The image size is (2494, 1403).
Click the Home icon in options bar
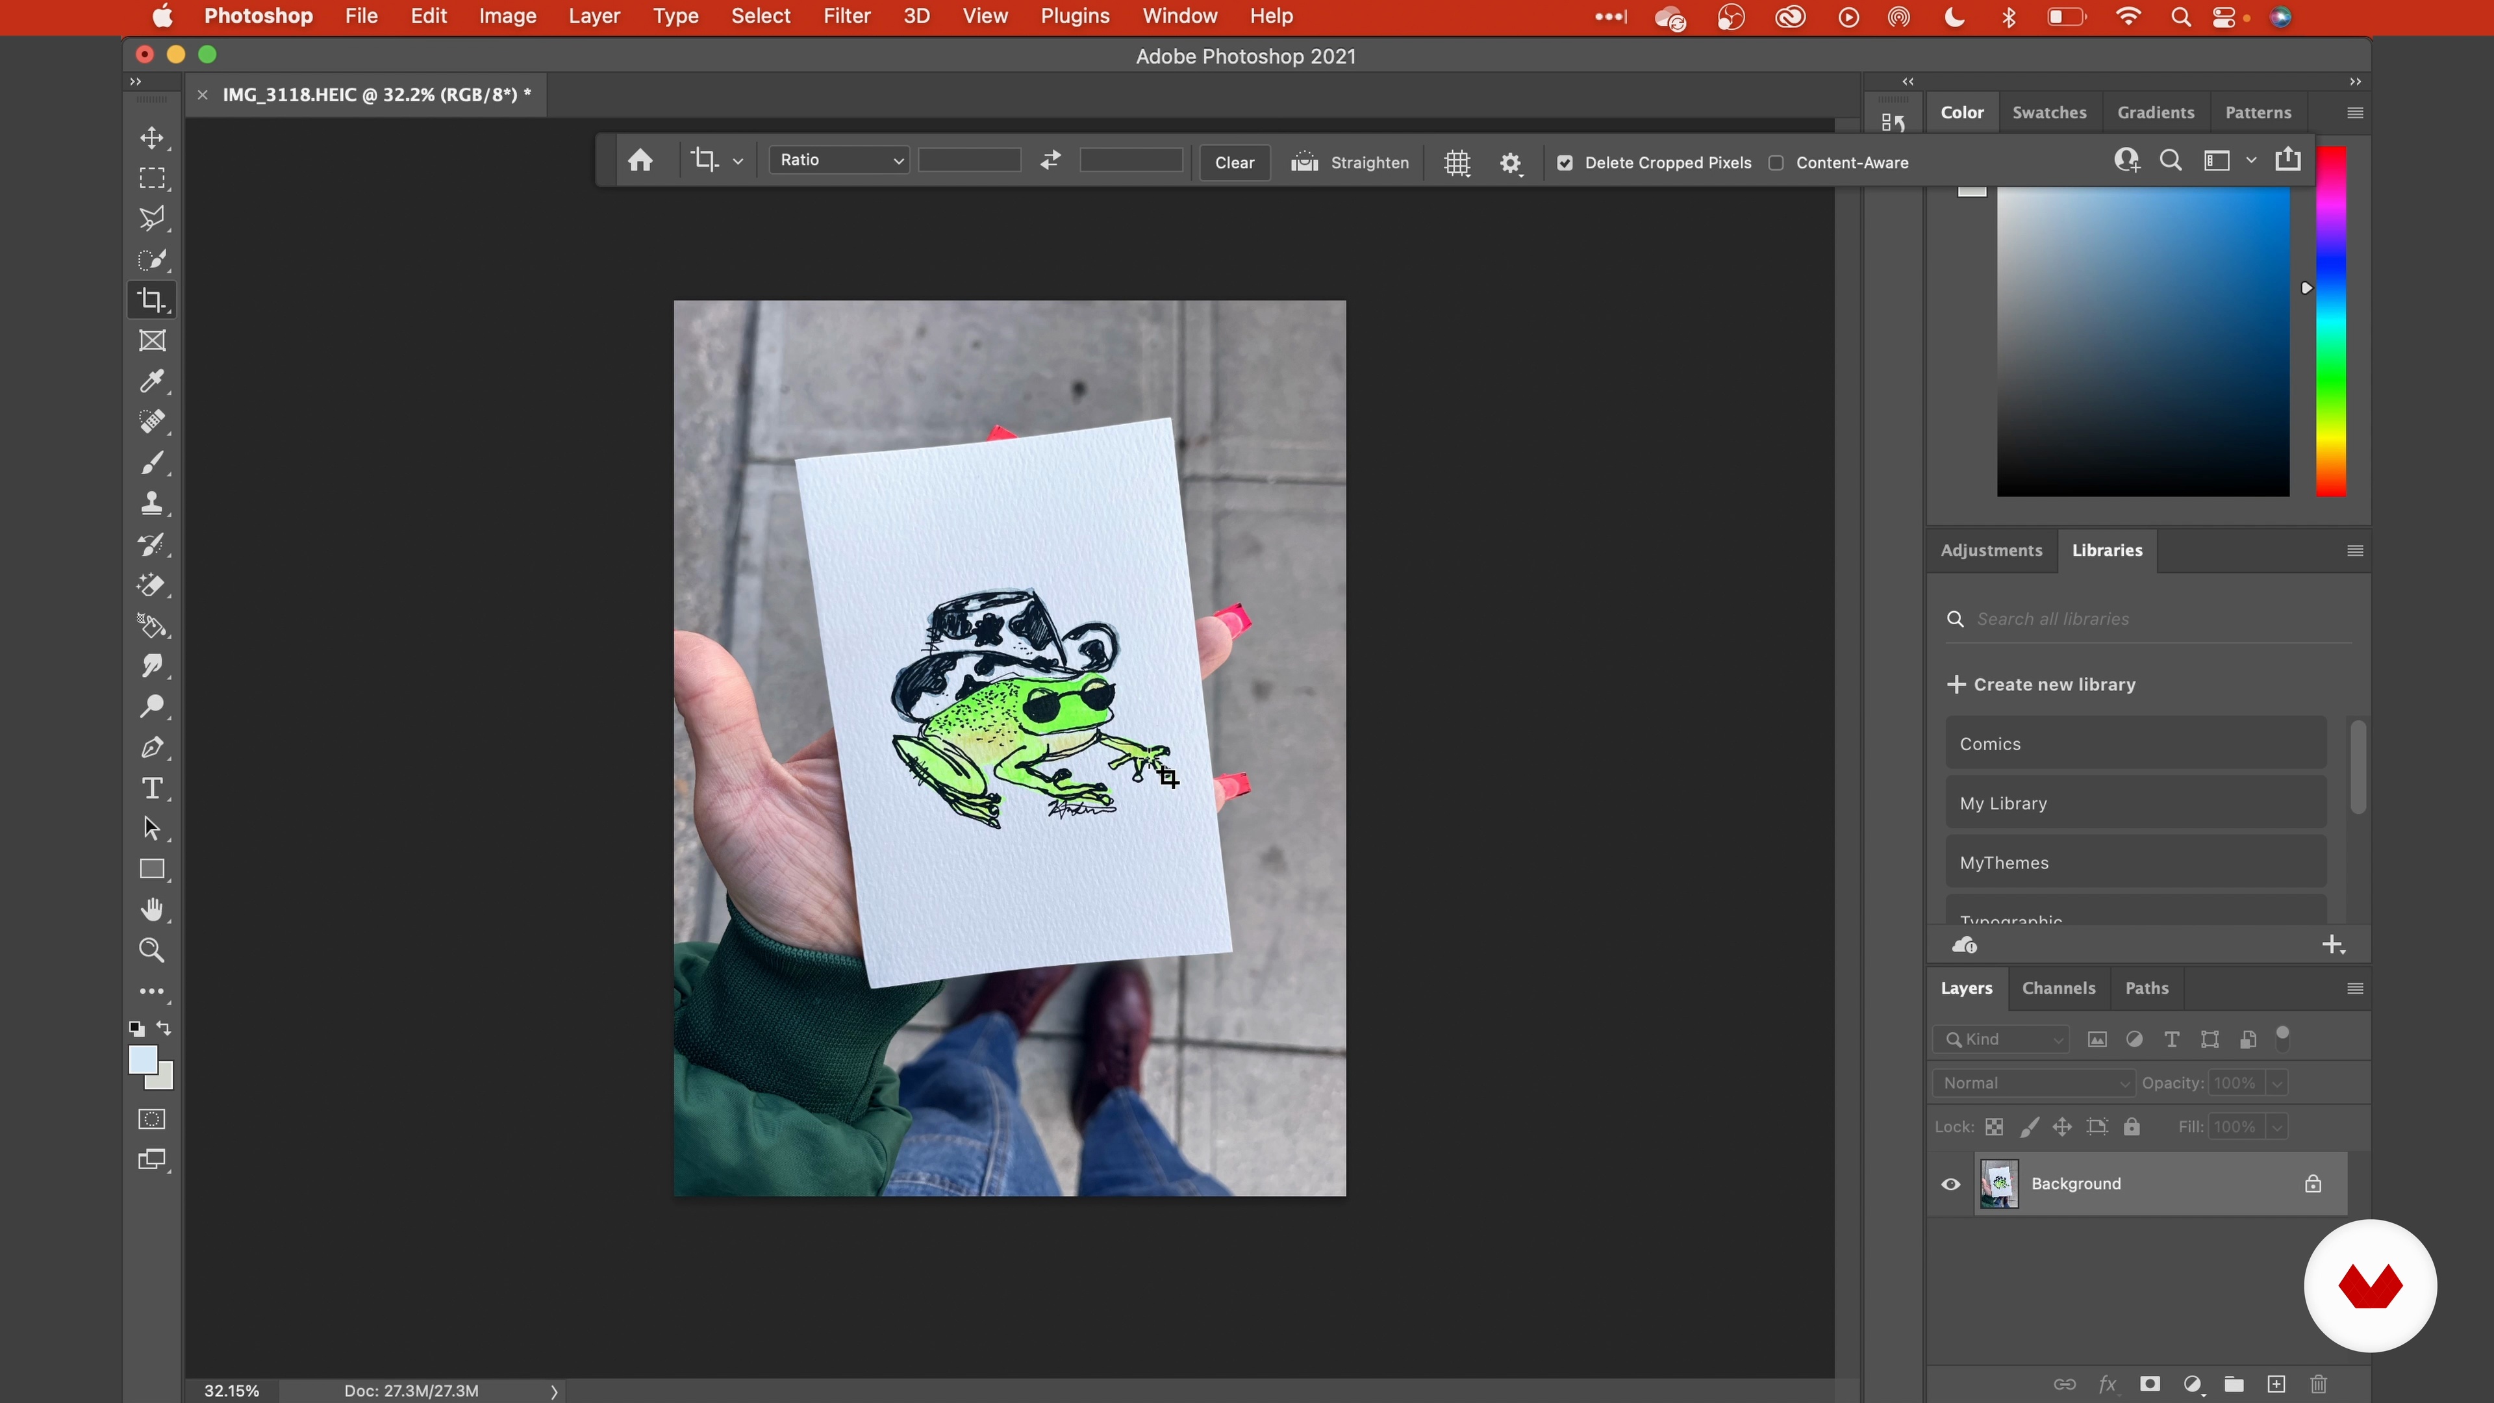tap(640, 160)
